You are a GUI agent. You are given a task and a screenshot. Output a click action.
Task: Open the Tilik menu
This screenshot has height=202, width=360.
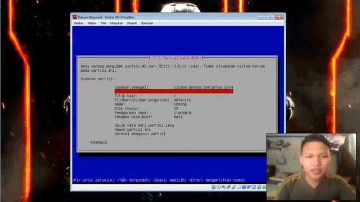click(x=103, y=23)
